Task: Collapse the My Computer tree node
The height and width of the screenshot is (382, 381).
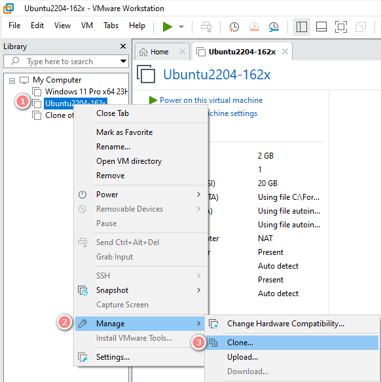Action: tap(12, 81)
